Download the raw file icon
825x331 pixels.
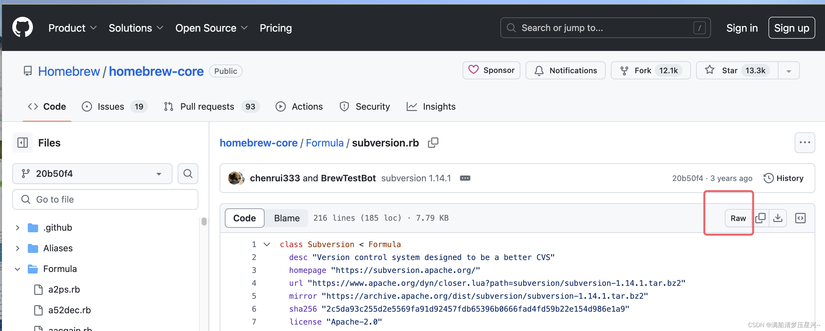(x=778, y=218)
